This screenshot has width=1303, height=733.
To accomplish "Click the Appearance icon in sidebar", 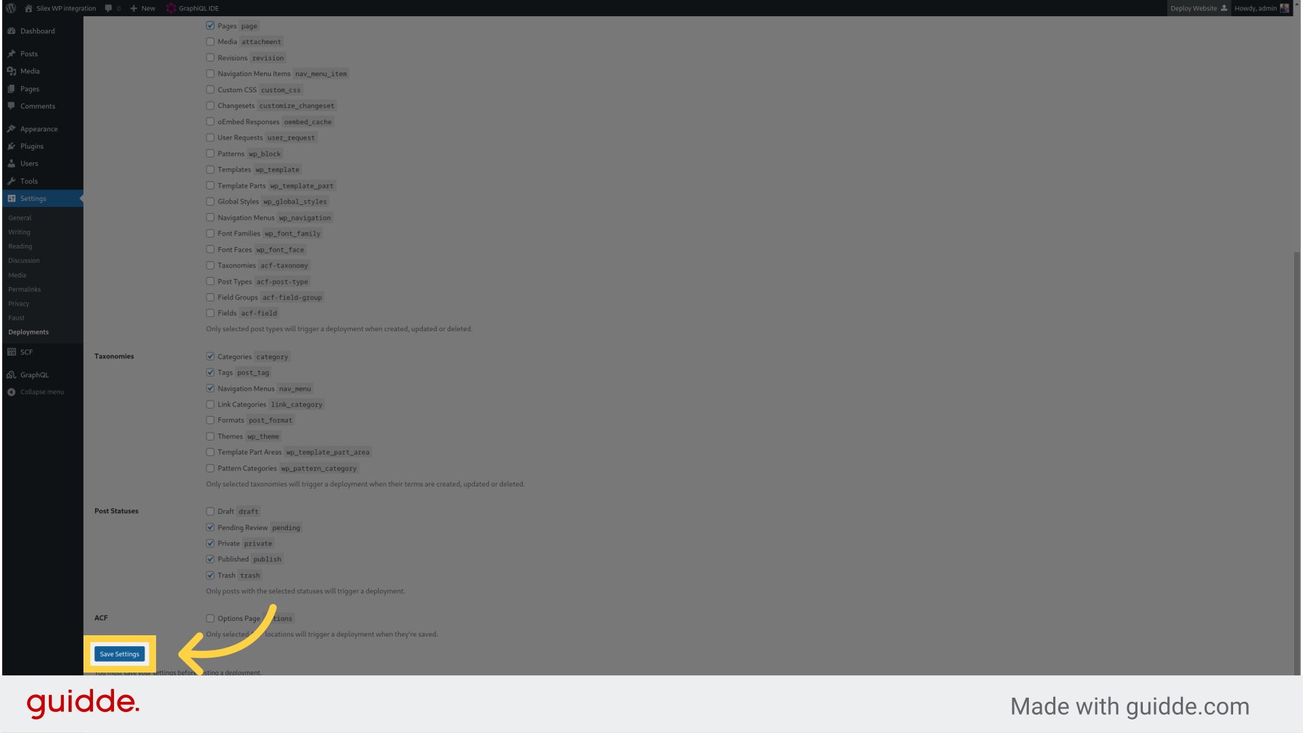I will (x=12, y=129).
